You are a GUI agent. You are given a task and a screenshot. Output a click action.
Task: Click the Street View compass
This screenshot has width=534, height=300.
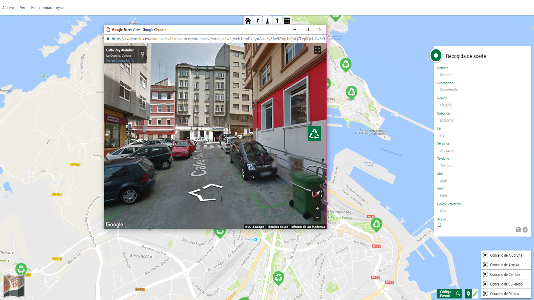coord(317,194)
